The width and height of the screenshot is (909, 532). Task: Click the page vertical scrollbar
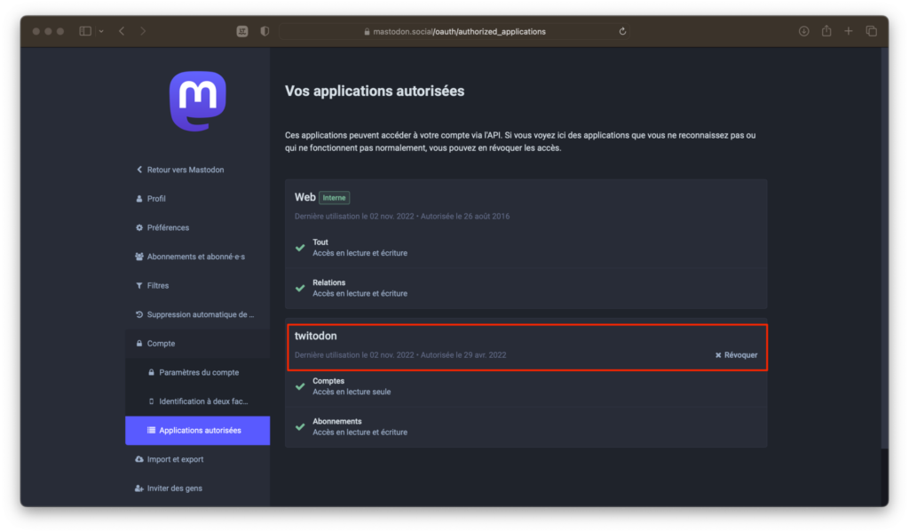click(884, 250)
